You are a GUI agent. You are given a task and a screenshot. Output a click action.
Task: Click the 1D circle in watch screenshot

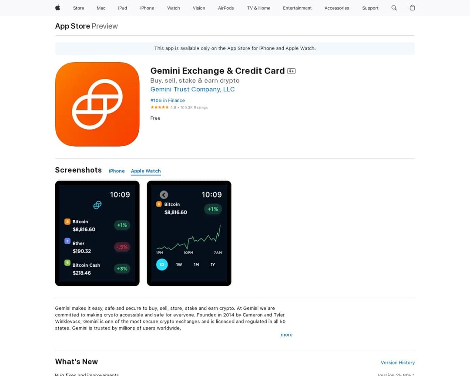[162, 265]
